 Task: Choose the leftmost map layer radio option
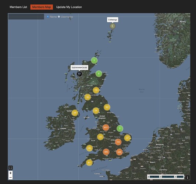pyautogui.click(x=149, y=177)
